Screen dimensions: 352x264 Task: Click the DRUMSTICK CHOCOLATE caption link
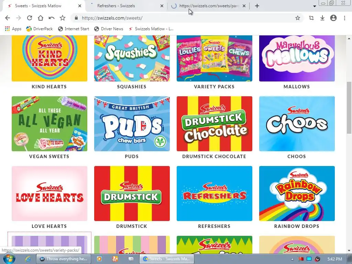click(x=214, y=156)
